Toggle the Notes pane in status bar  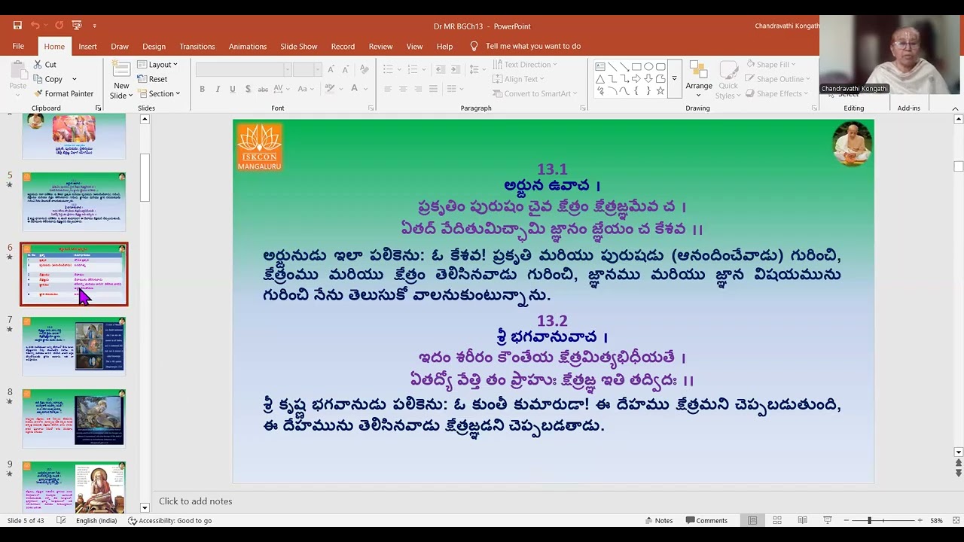(659, 520)
